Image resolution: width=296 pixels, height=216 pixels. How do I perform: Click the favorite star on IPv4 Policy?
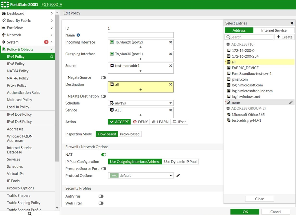[x=52, y=56]
